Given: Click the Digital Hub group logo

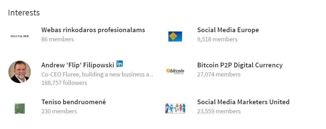Looking at the screenshot, I should pos(19,36).
